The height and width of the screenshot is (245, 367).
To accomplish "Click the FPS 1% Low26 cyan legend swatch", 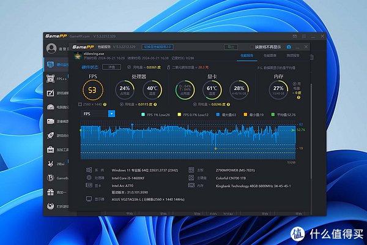I will [x=143, y=115].
